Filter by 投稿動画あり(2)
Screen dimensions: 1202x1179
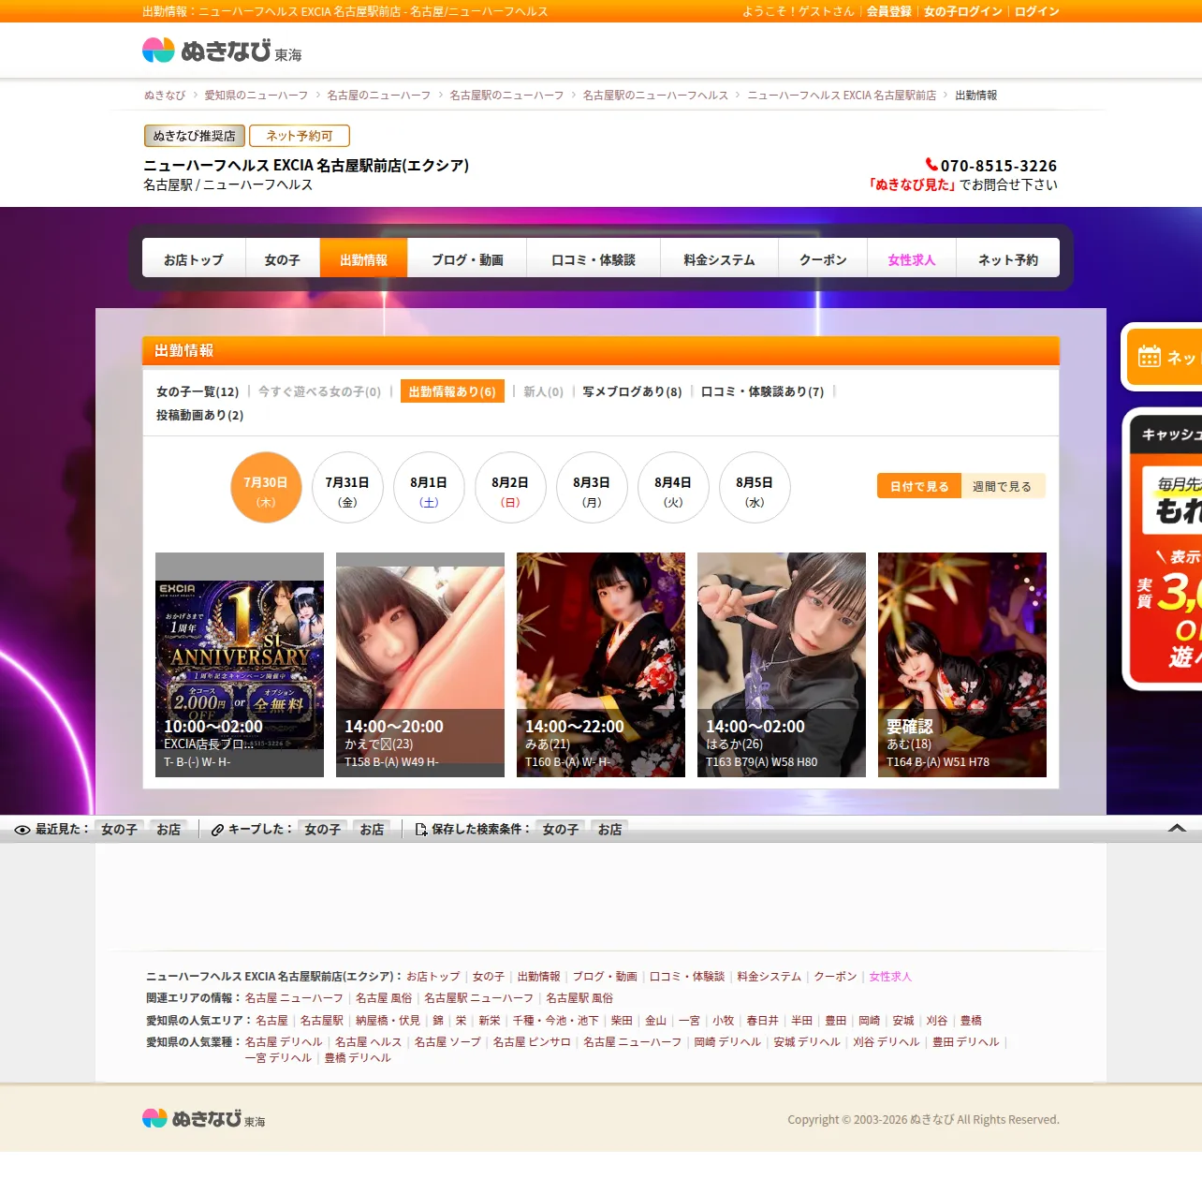[x=199, y=415]
